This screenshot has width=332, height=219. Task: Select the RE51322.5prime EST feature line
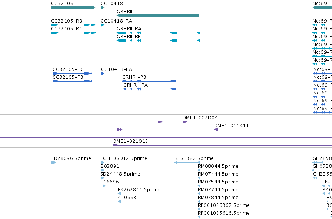(187, 162)
